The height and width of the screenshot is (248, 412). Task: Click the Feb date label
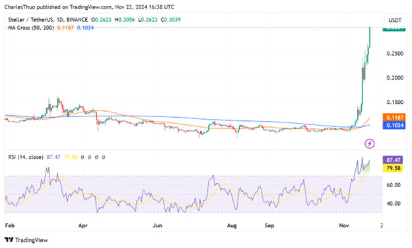[10, 226]
